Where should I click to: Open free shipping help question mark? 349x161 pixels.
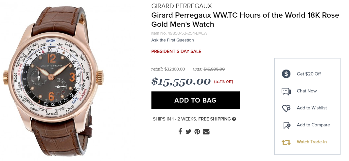tap(234, 119)
